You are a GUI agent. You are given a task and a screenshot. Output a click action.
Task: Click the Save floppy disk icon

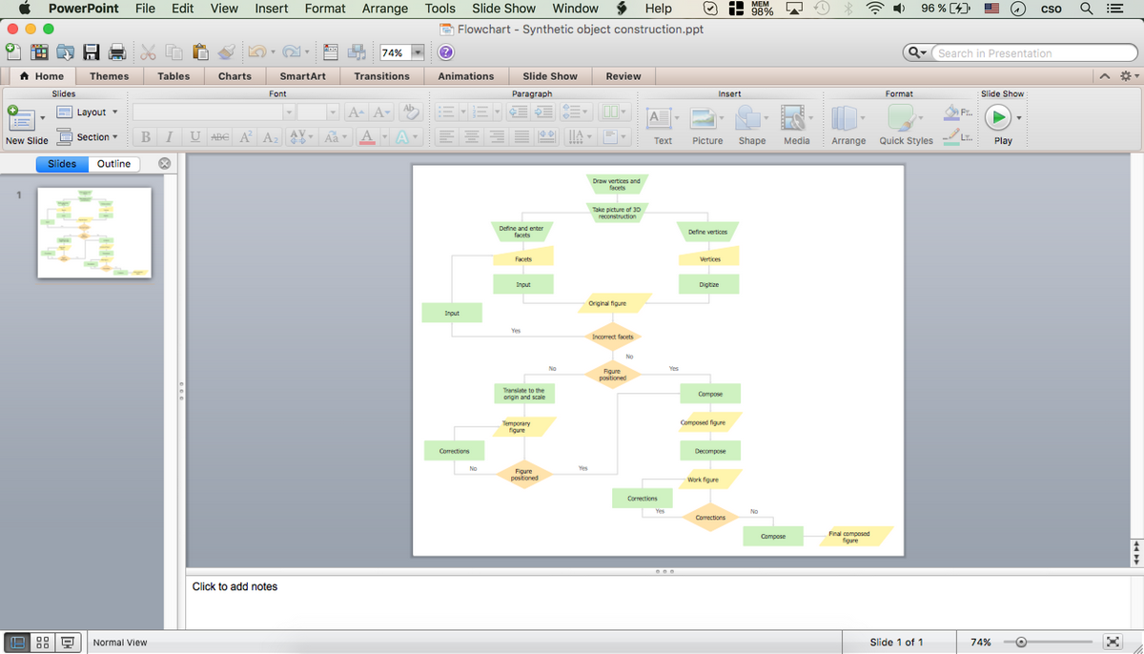[x=92, y=52]
